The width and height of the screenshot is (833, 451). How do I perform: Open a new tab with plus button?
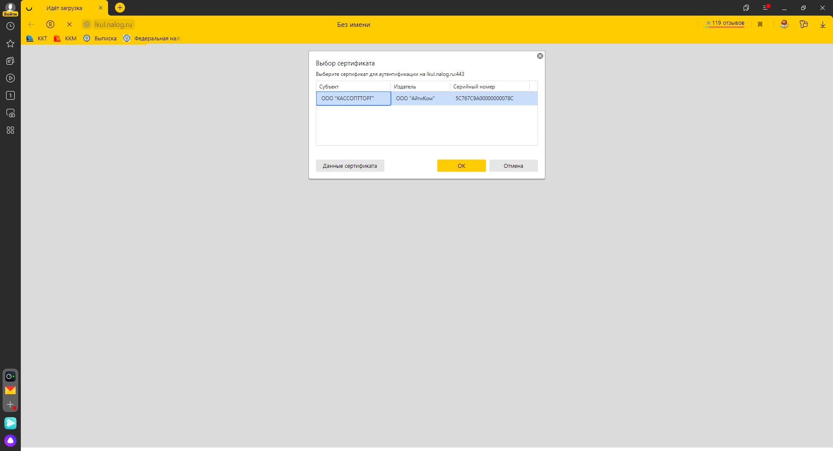(120, 8)
